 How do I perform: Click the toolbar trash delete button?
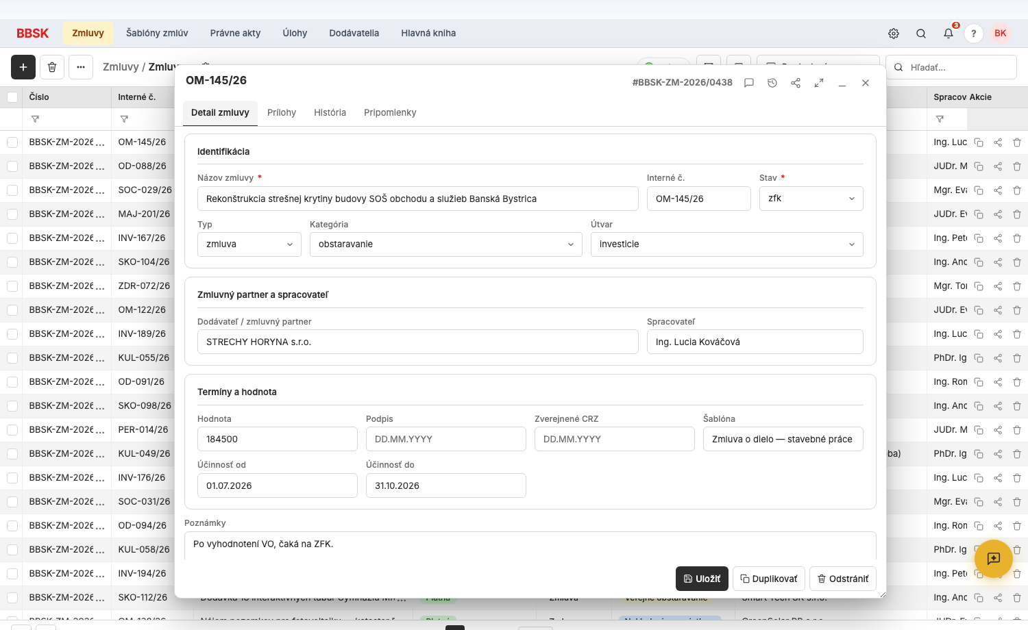tap(52, 67)
